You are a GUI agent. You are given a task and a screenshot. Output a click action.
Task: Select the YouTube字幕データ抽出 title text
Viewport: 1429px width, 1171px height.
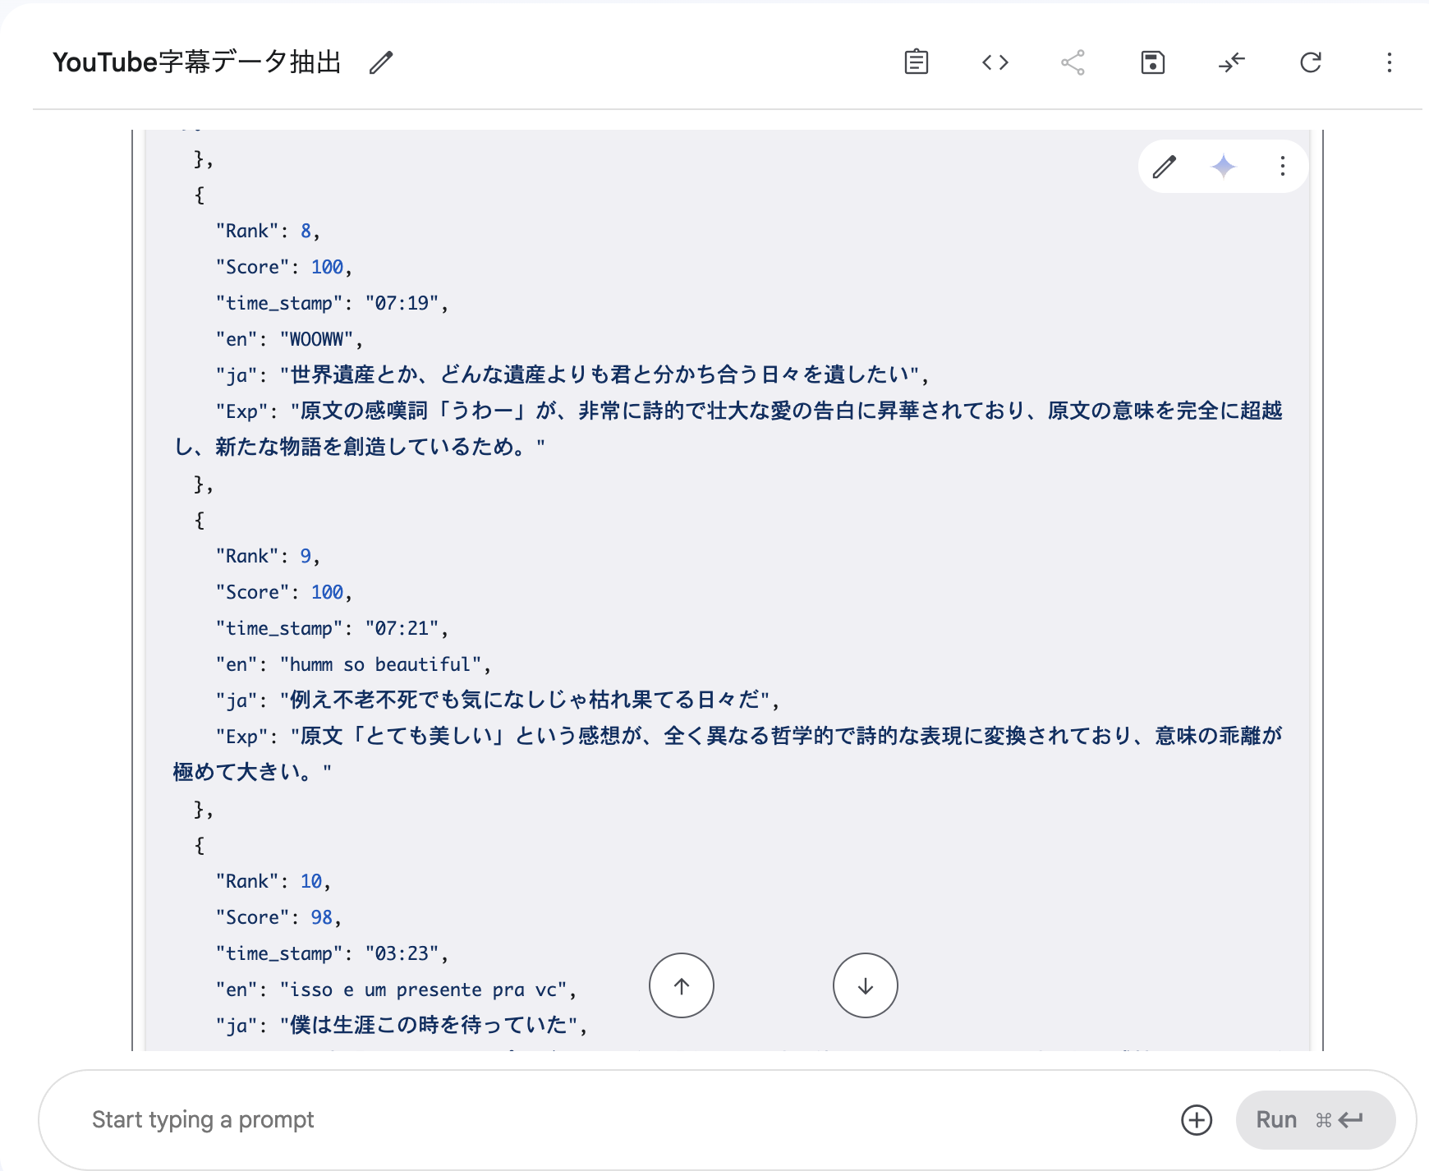[199, 62]
